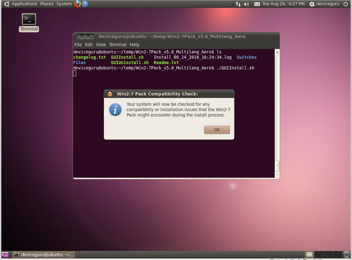Close the Win2-7 Pack Compatibility Check dialog
Screen dimensions: 352x260
(110, 94)
